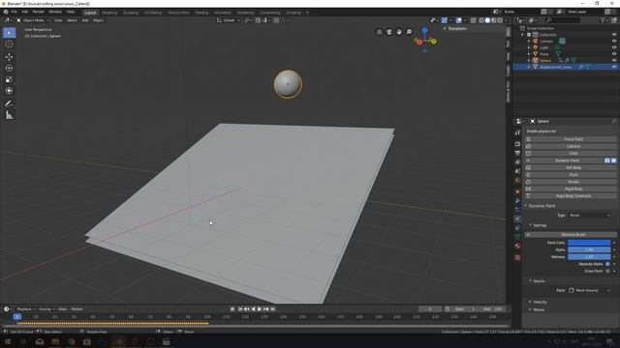Viewport: 620px width, 348px height.
Task: Click timeline frame 100 marker
Action: click(207, 317)
